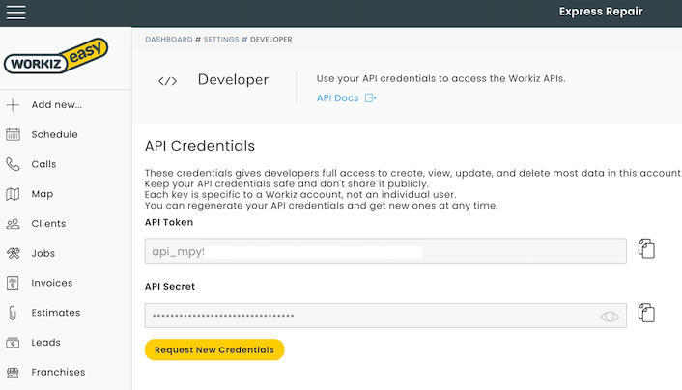Click the Map icon in sidebar

[x=13, y=194]
